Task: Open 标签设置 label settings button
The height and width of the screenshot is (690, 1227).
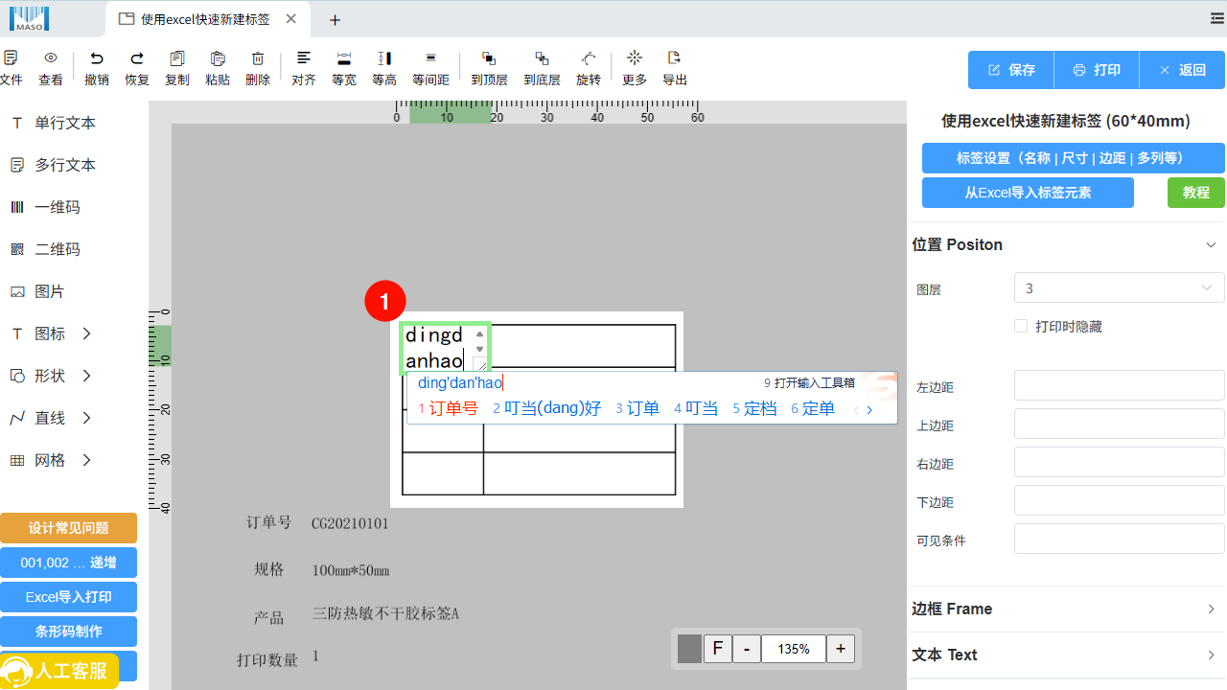Action: [x=1074, y=158]
